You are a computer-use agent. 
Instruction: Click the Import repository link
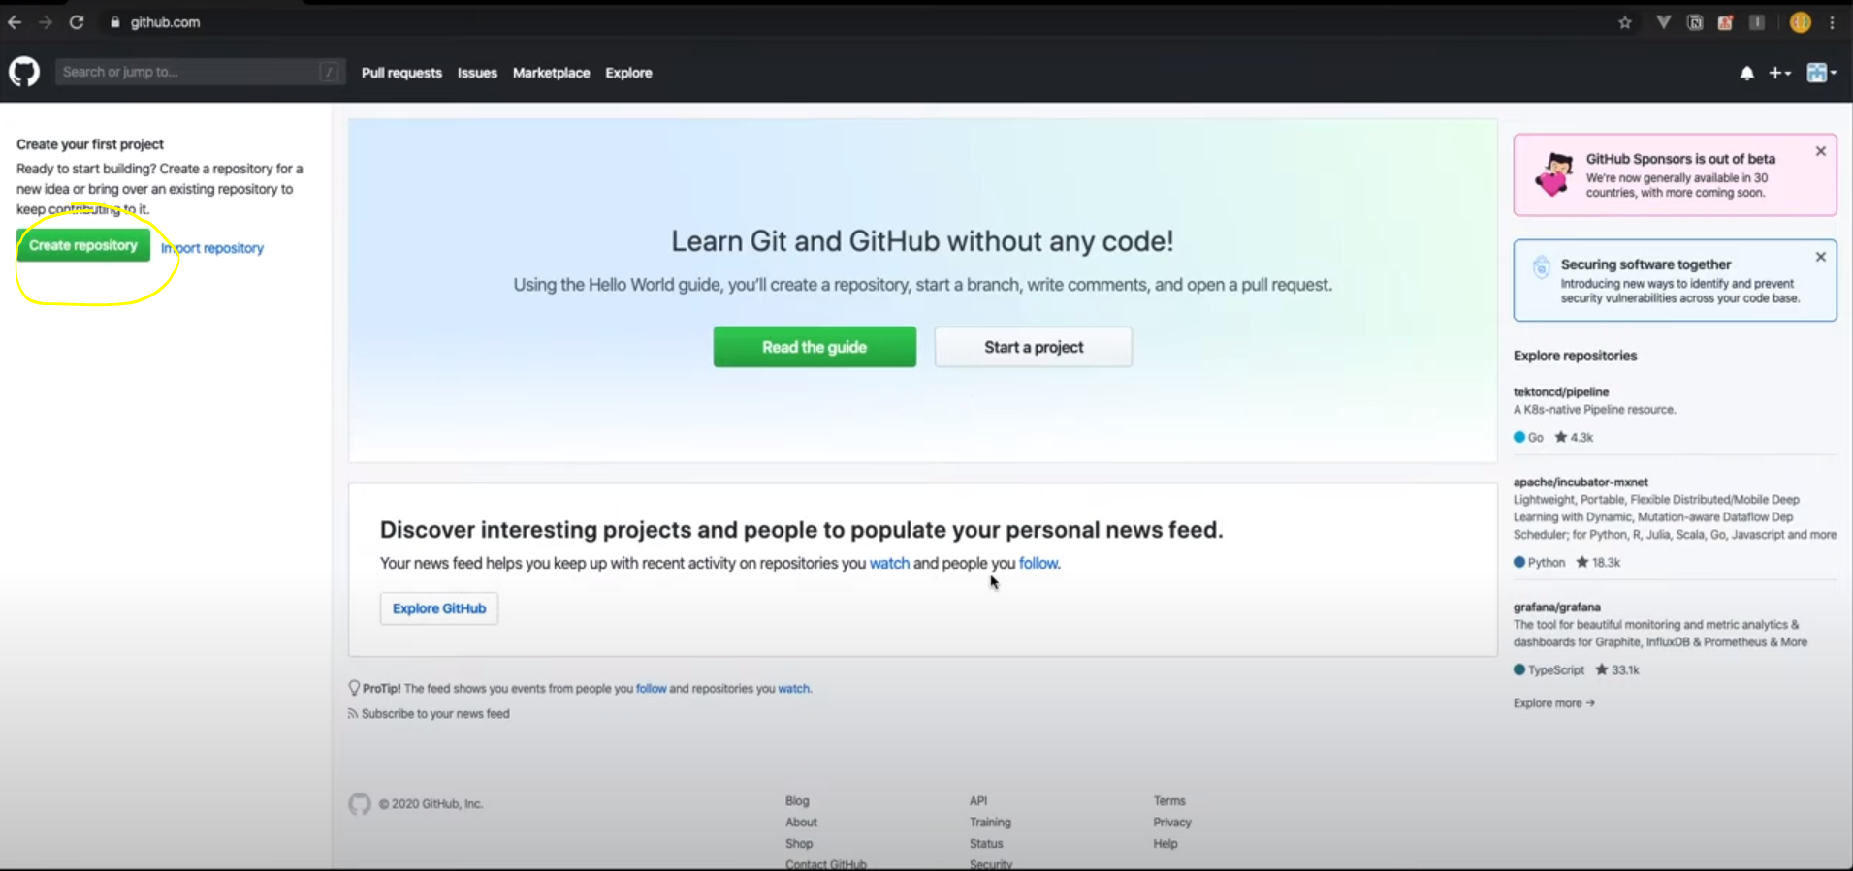tap(212, 248)
